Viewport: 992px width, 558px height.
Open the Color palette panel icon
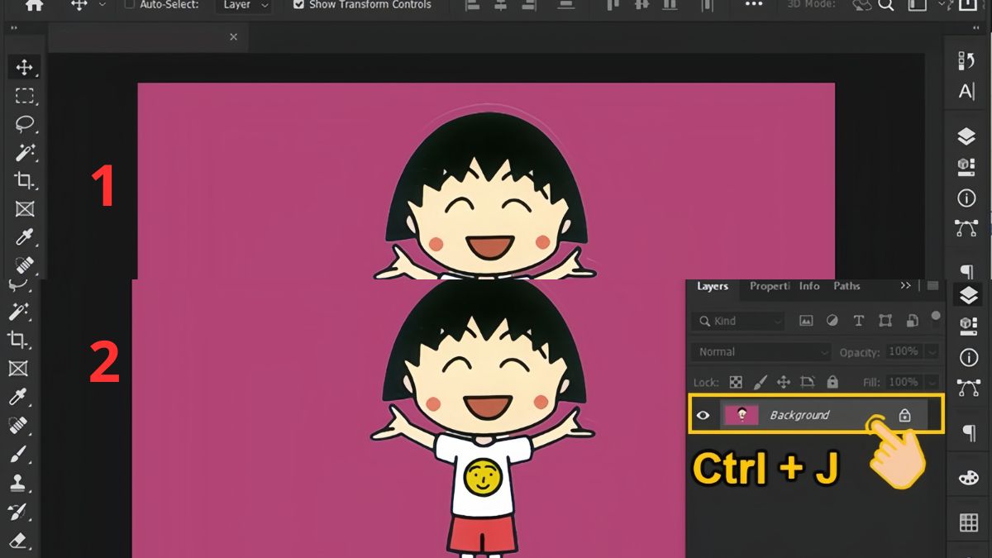(x=967, y=479)
